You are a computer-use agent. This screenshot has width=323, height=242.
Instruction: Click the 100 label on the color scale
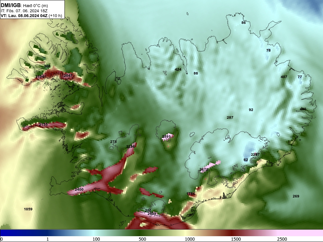(96, 239)
